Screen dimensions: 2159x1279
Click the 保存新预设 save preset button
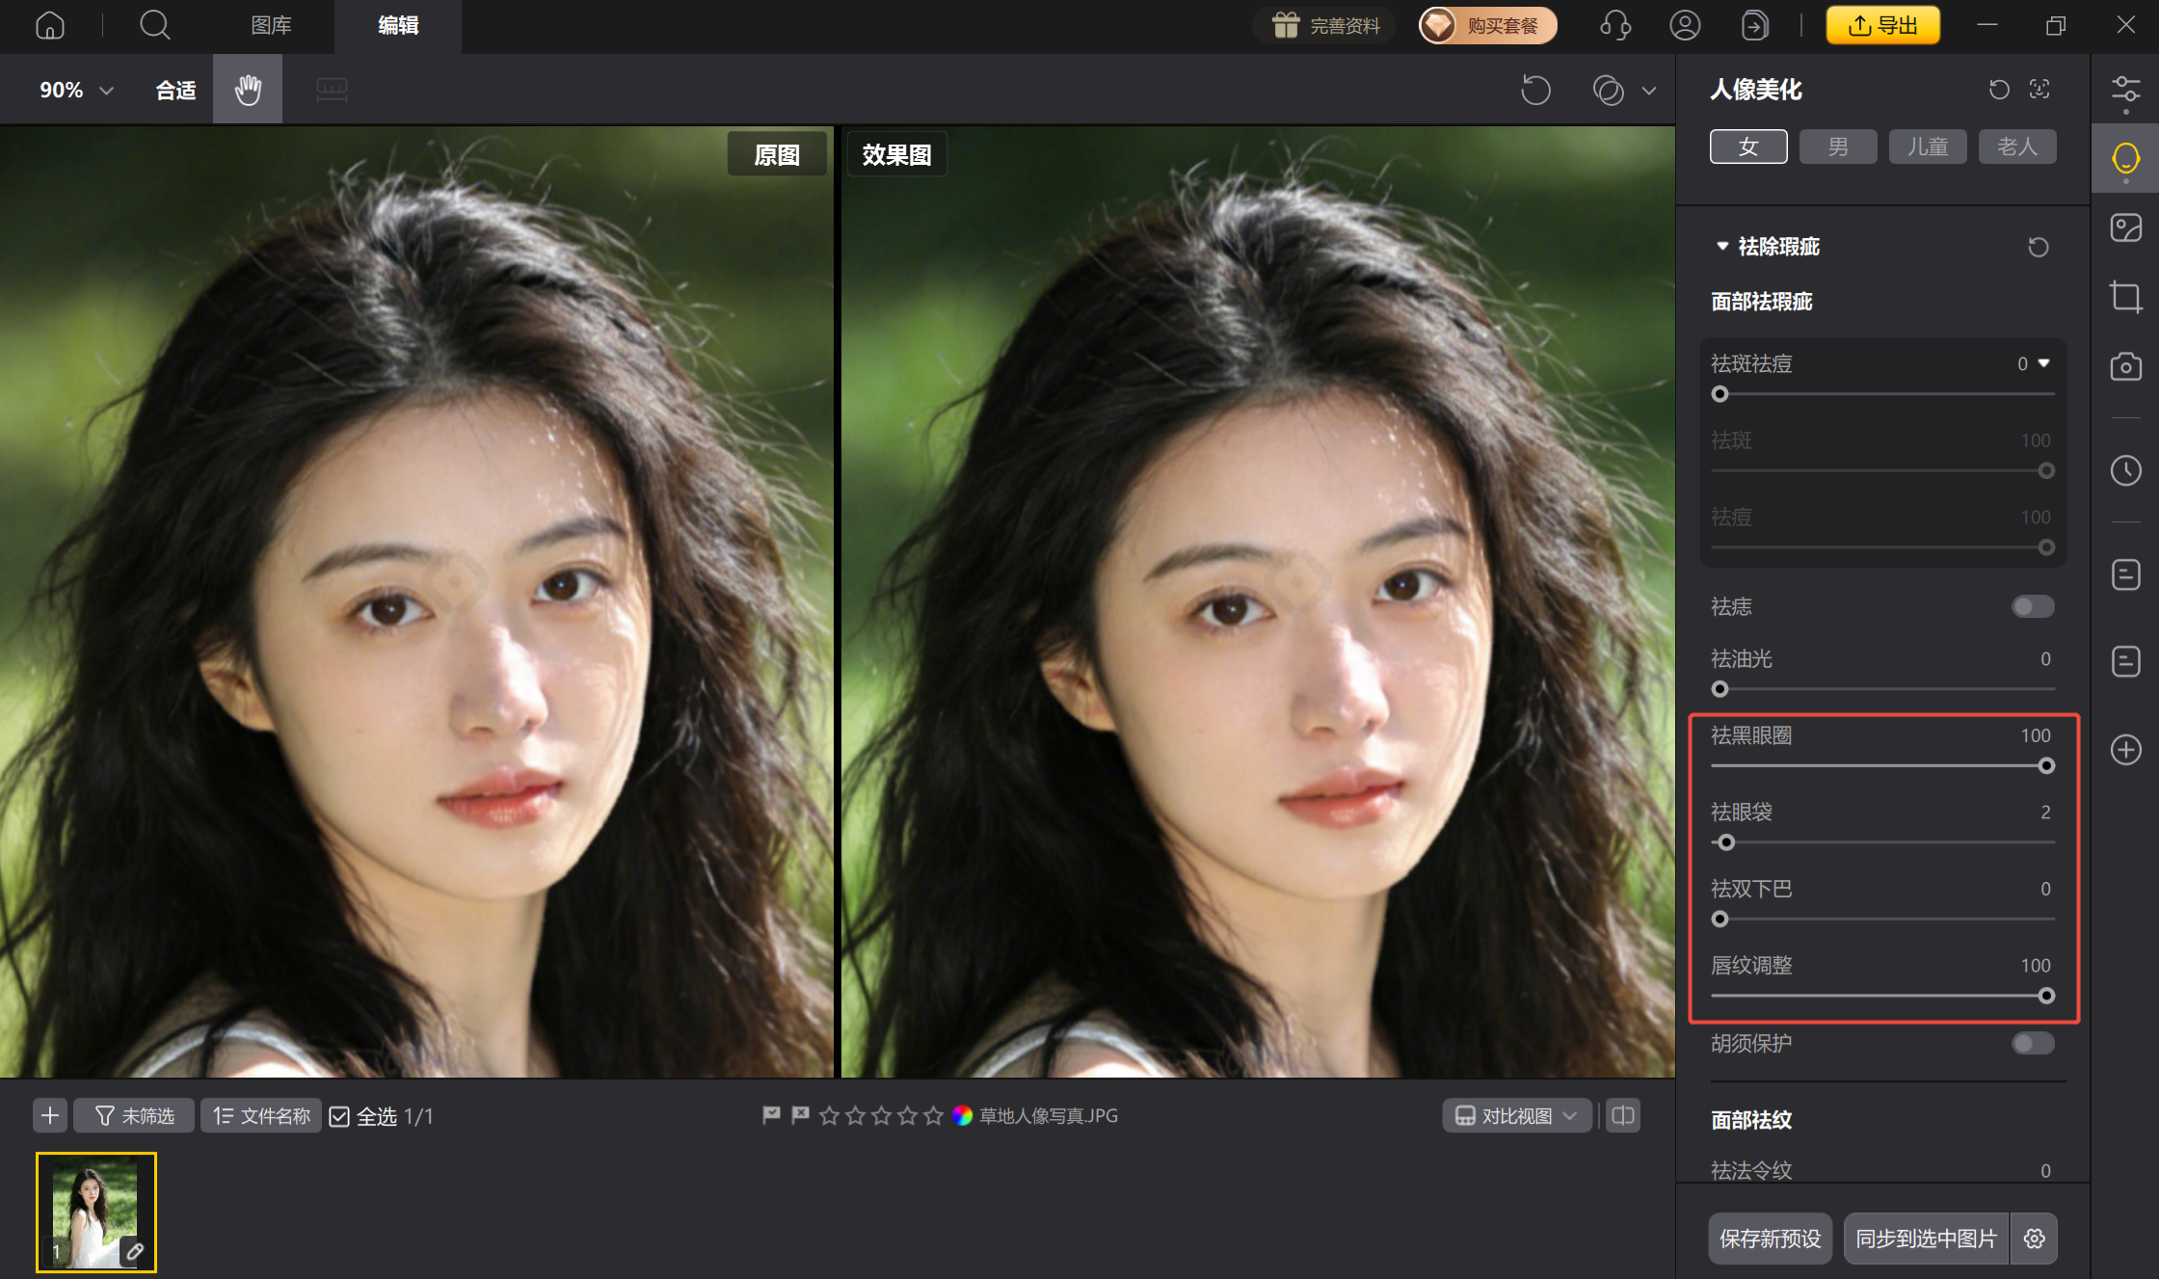[1770, 1239]
